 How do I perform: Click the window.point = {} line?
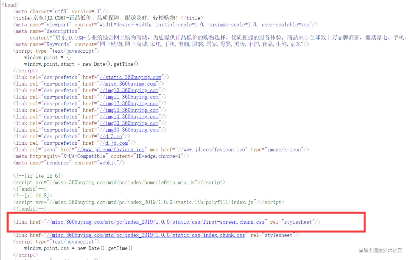pos(48,58)
